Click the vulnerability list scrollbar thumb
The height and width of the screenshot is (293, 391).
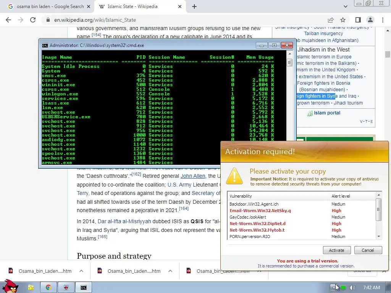pyautogui.click(x=378, y=209)
